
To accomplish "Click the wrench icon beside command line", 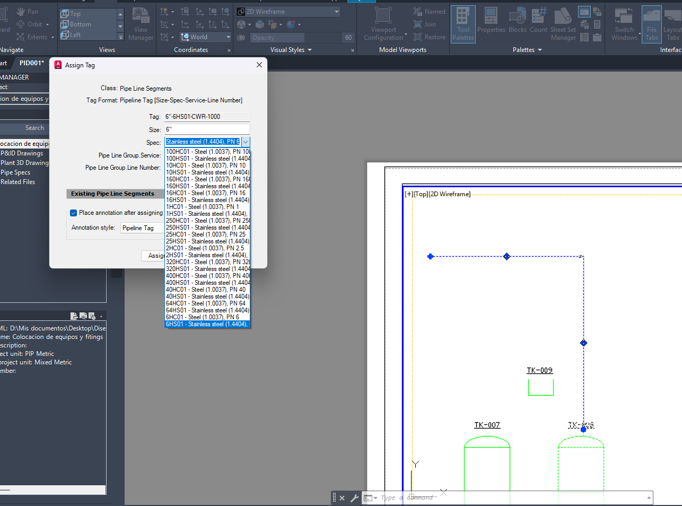I will (354, 498).
